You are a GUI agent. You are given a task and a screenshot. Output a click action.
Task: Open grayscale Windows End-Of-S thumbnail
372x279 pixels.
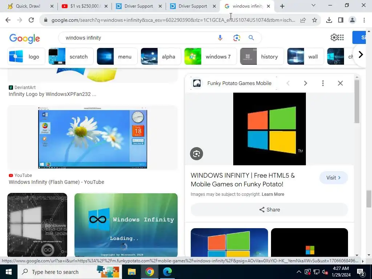tap(37, 225)
